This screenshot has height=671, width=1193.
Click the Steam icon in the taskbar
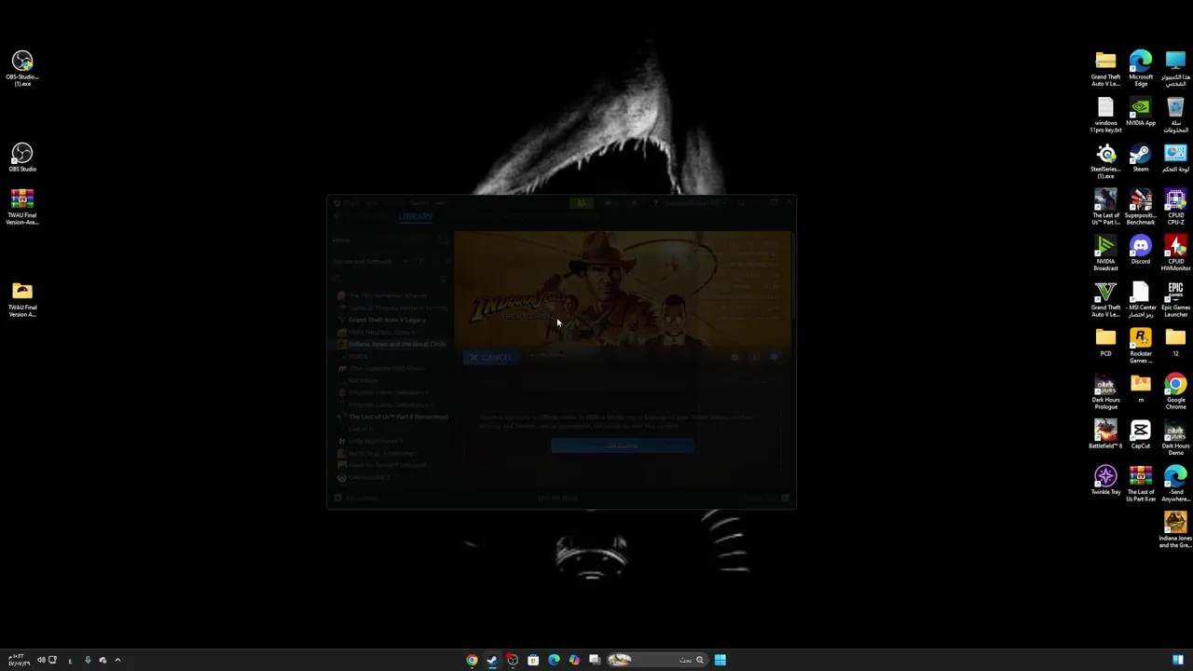pos(492,660)
